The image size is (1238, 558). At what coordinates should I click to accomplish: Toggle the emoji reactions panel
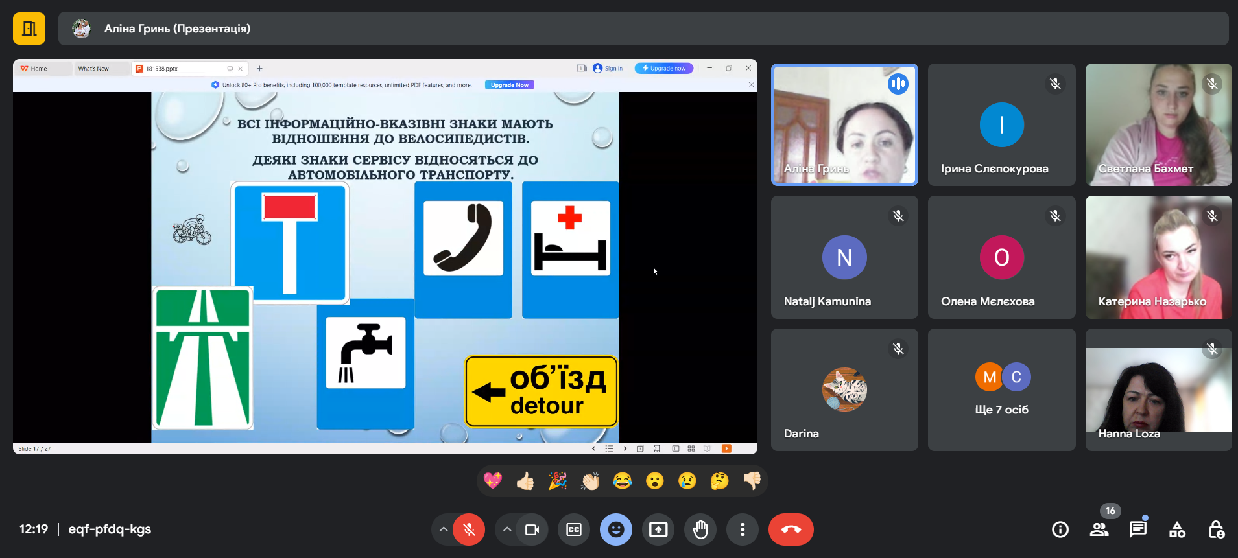point(616,529)
